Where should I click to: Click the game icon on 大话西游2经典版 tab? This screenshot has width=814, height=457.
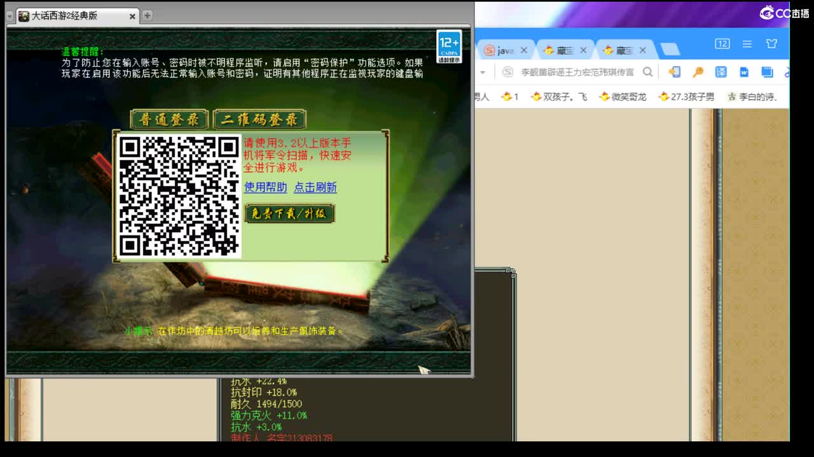click(24, 16)
